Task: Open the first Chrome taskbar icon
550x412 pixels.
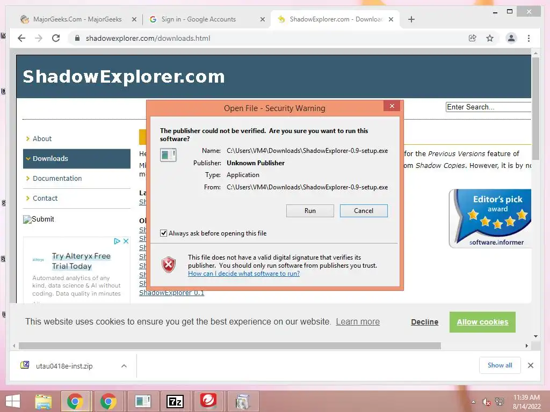Action: (x=75, y=401)
